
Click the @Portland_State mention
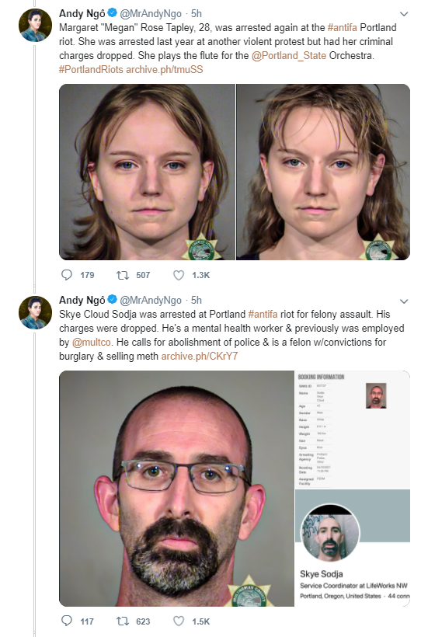click(289, 56)
